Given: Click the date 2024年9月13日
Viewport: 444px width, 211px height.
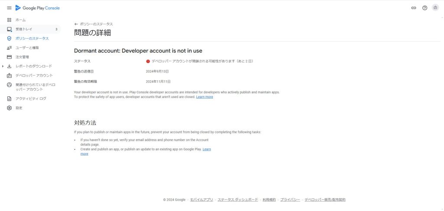Looking at the screenshot, I should pos(157,72).
